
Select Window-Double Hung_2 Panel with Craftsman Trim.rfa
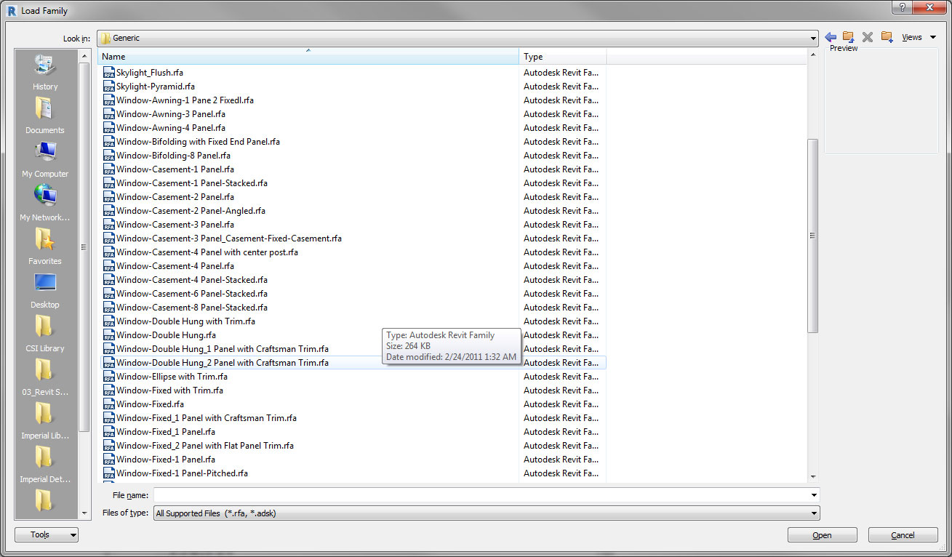click(223, 363)
